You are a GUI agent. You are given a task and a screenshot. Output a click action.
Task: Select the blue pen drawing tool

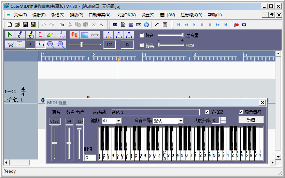click(20, 35)
